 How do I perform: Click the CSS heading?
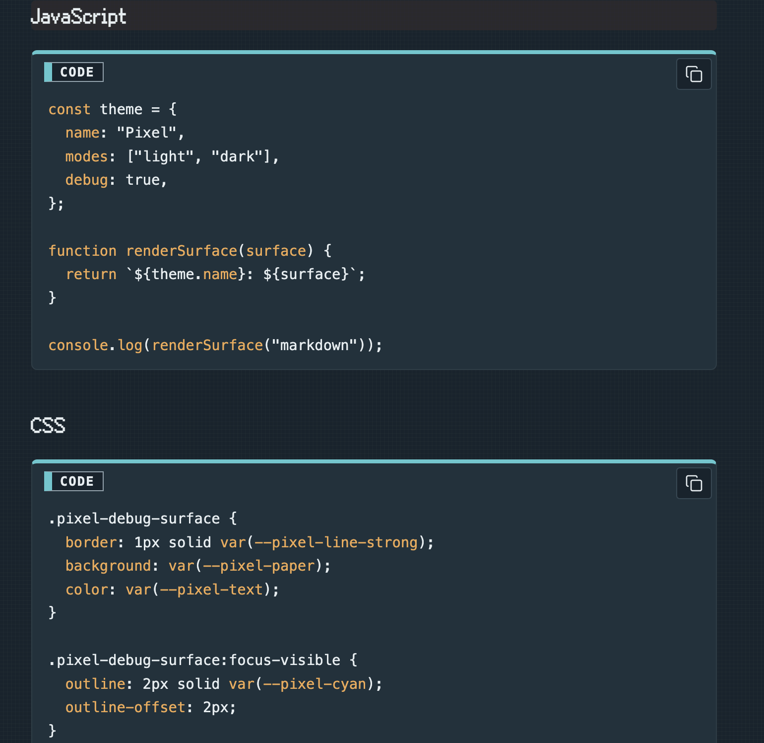[x=48, y=426]
